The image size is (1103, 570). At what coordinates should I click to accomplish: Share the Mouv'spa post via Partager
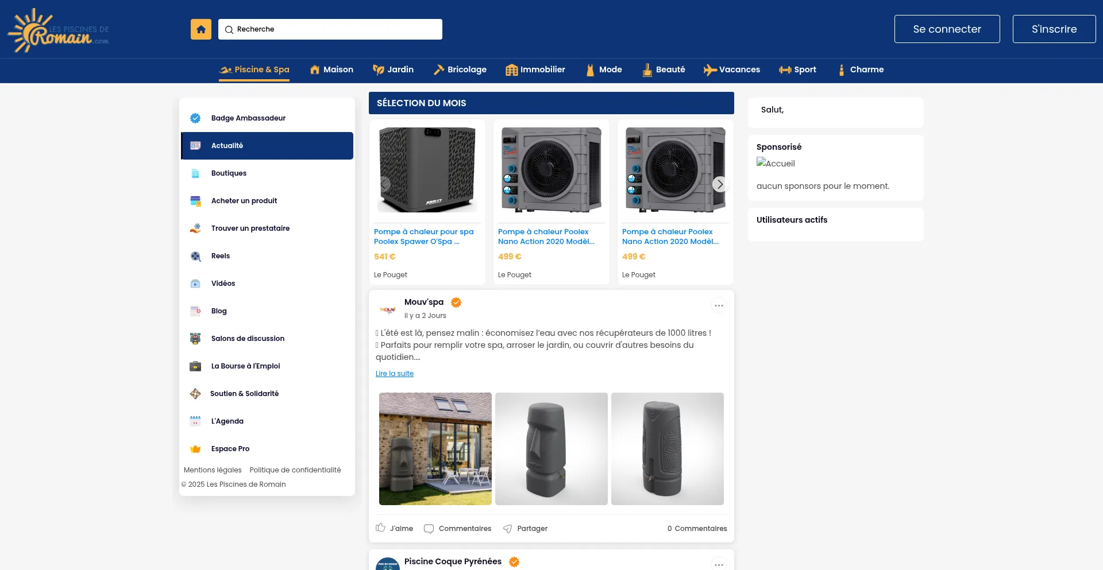click(x=525, y=529)
